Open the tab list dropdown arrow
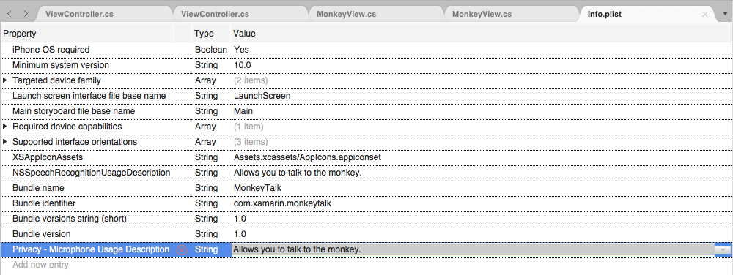This screenshot has width=733, height=275. (x=725, y=14)
